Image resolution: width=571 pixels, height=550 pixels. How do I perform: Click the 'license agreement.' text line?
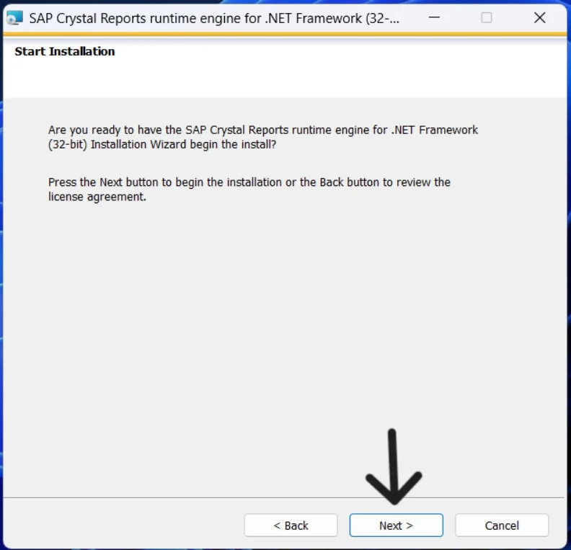pyautogui.click(x=97, y=197)
